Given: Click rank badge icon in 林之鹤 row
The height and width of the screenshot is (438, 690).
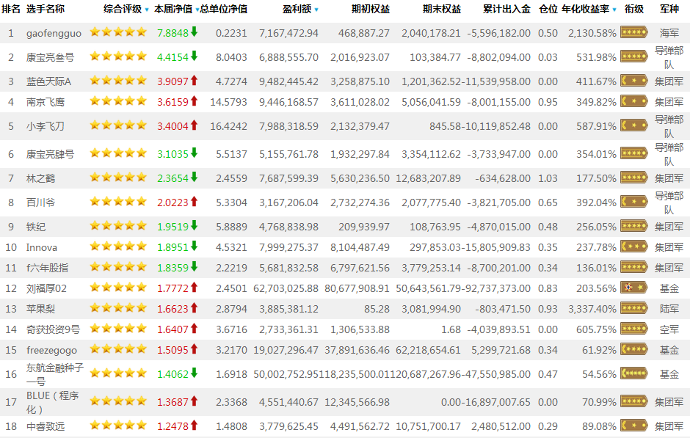Looking at the screenshot, I should tap(633, 178).
